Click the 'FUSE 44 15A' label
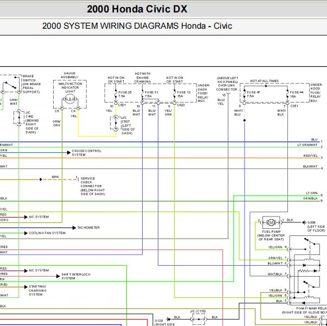The width and height of the screenshot is (327, 326). (297, 94)
